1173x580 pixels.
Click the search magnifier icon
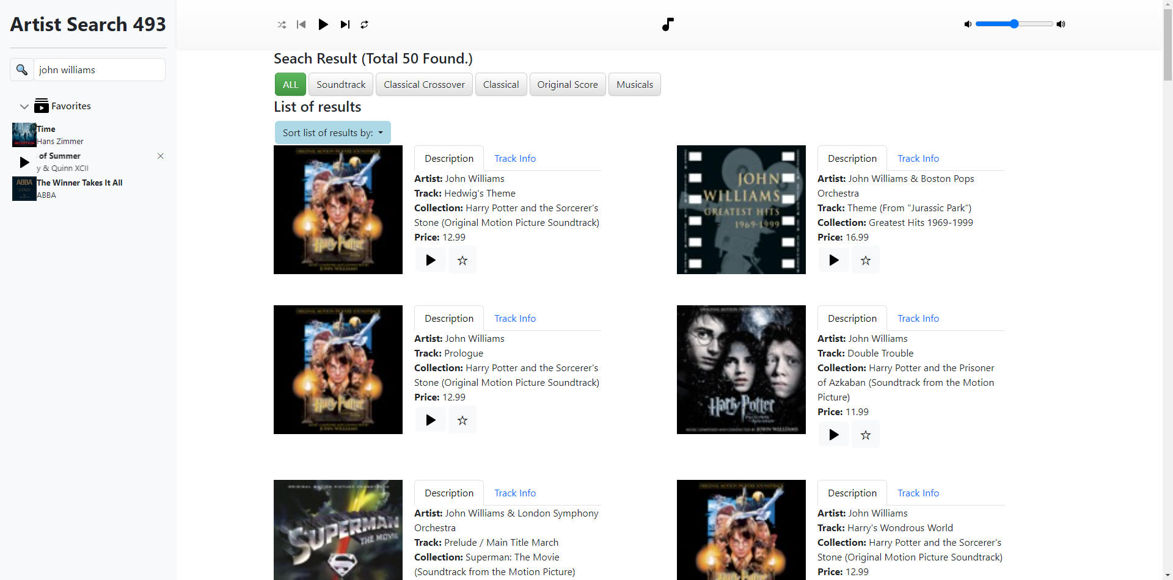tap(22, 70)
